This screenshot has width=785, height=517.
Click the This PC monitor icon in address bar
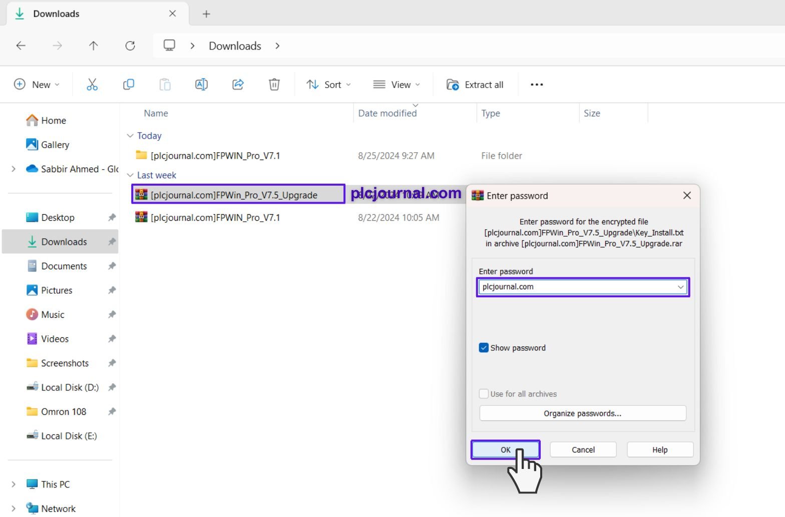pos(169,46)
